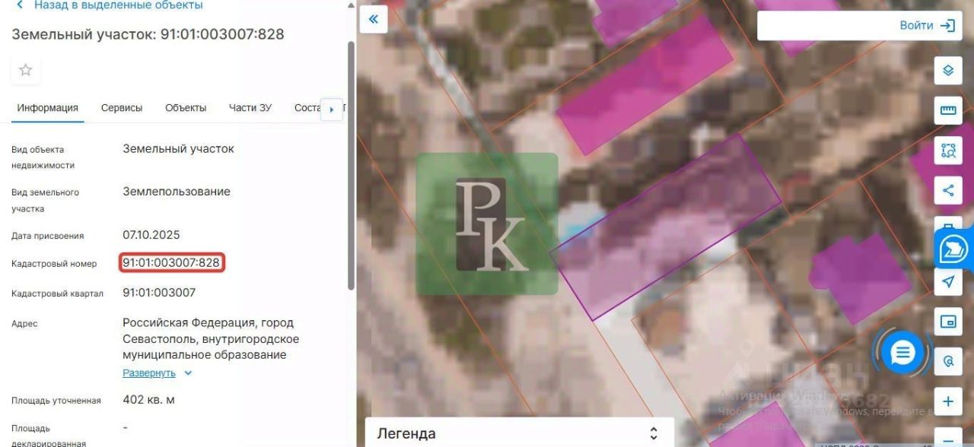
Task: Open the map layers icon
Action: point(948,71)
